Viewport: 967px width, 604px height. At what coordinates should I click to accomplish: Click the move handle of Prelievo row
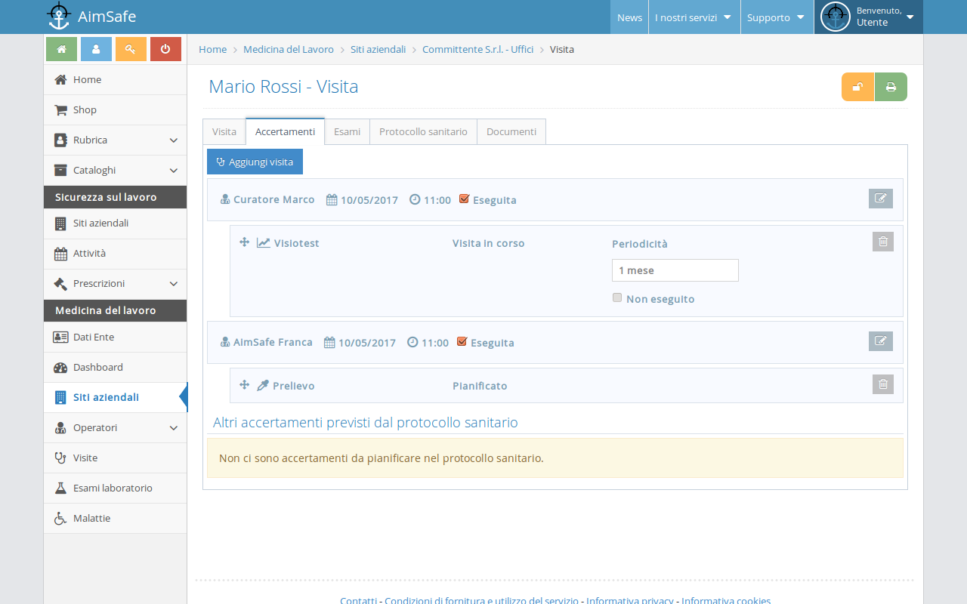244,385
